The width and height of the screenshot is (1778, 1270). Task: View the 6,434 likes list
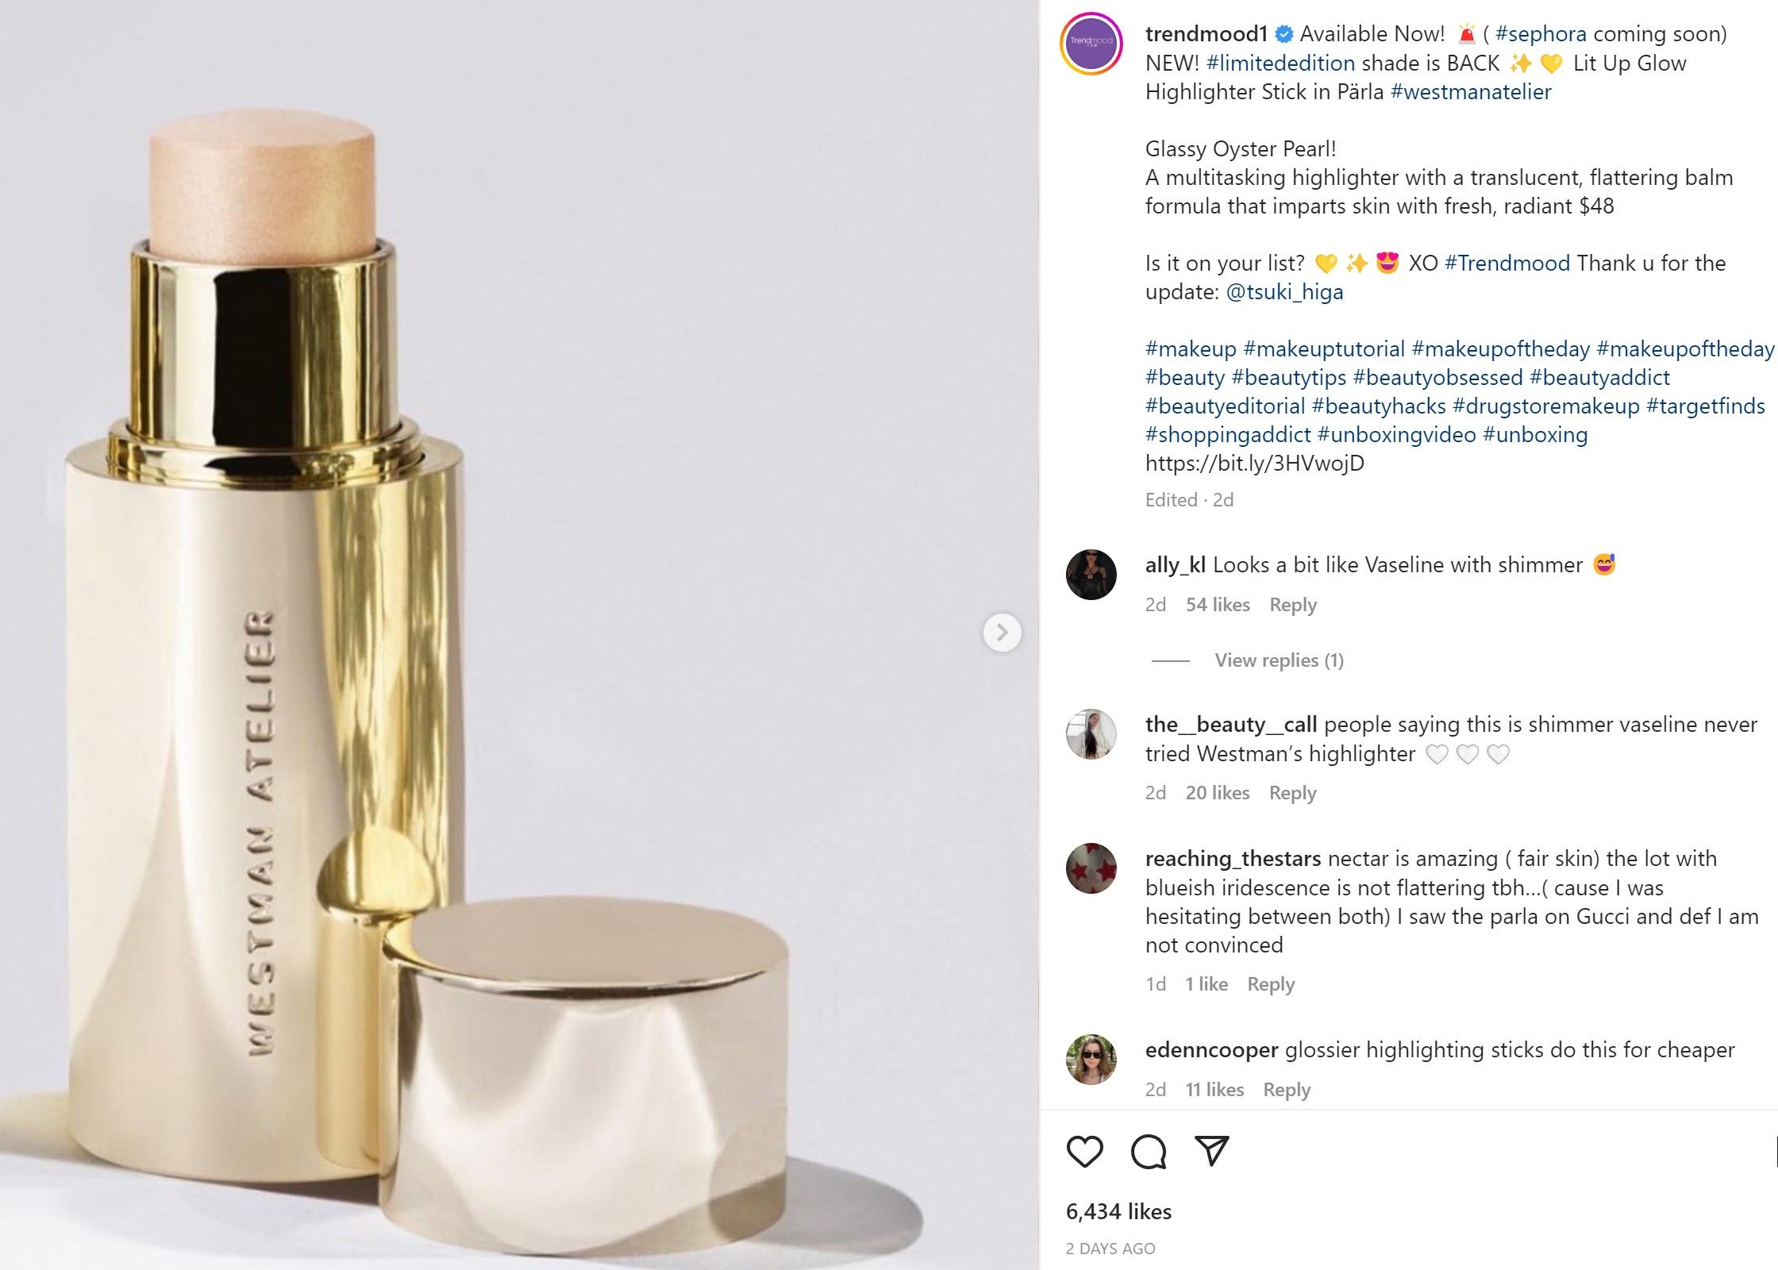click(x=1118, y=1211)
